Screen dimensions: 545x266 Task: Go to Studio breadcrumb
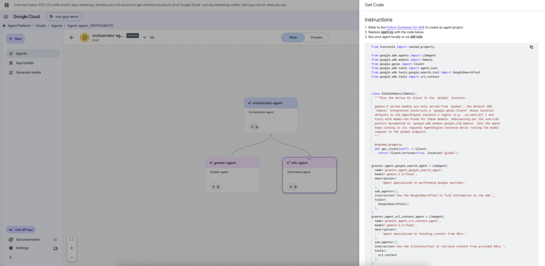pyautogui.click(x=40, y=26)
